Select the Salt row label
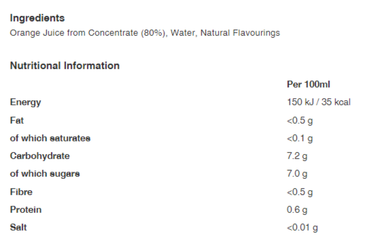The image size is (367, 245). (x=18, y=227)
